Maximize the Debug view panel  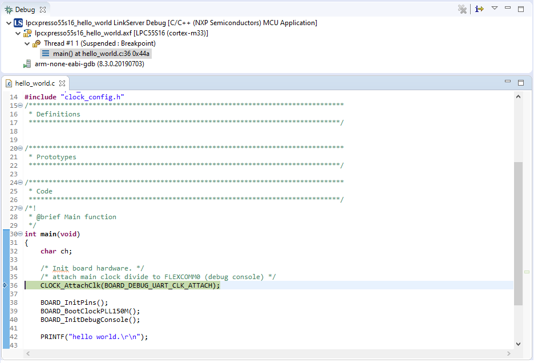(521, 9)
